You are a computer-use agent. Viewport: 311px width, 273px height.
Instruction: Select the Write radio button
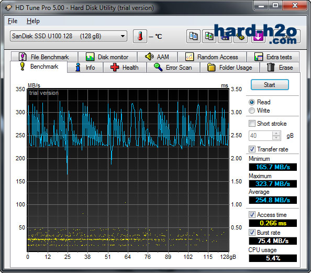coord(252,111)
